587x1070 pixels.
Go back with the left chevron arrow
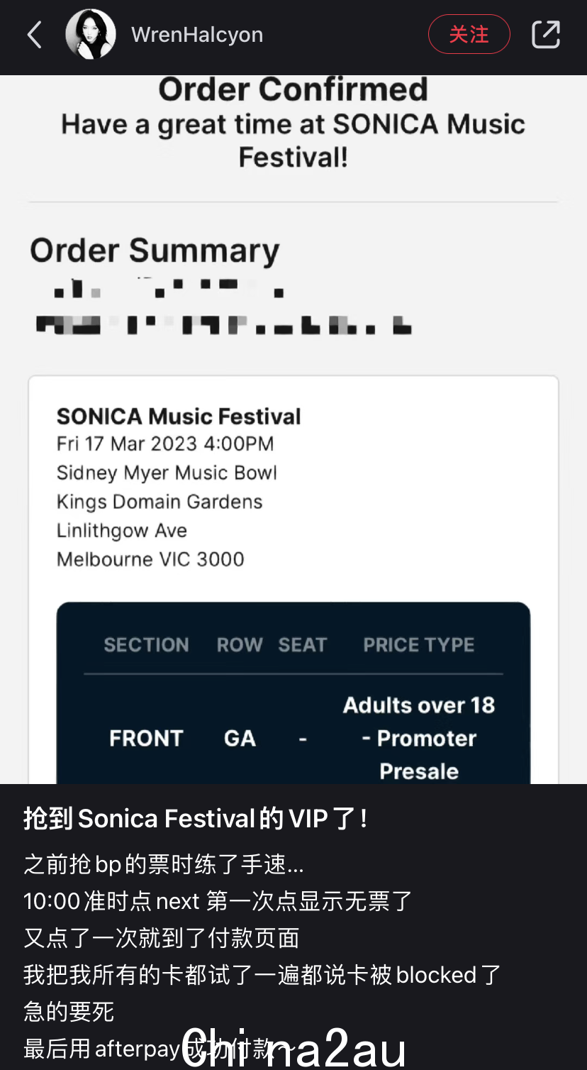pyautogui.click(x=34, y=34)
